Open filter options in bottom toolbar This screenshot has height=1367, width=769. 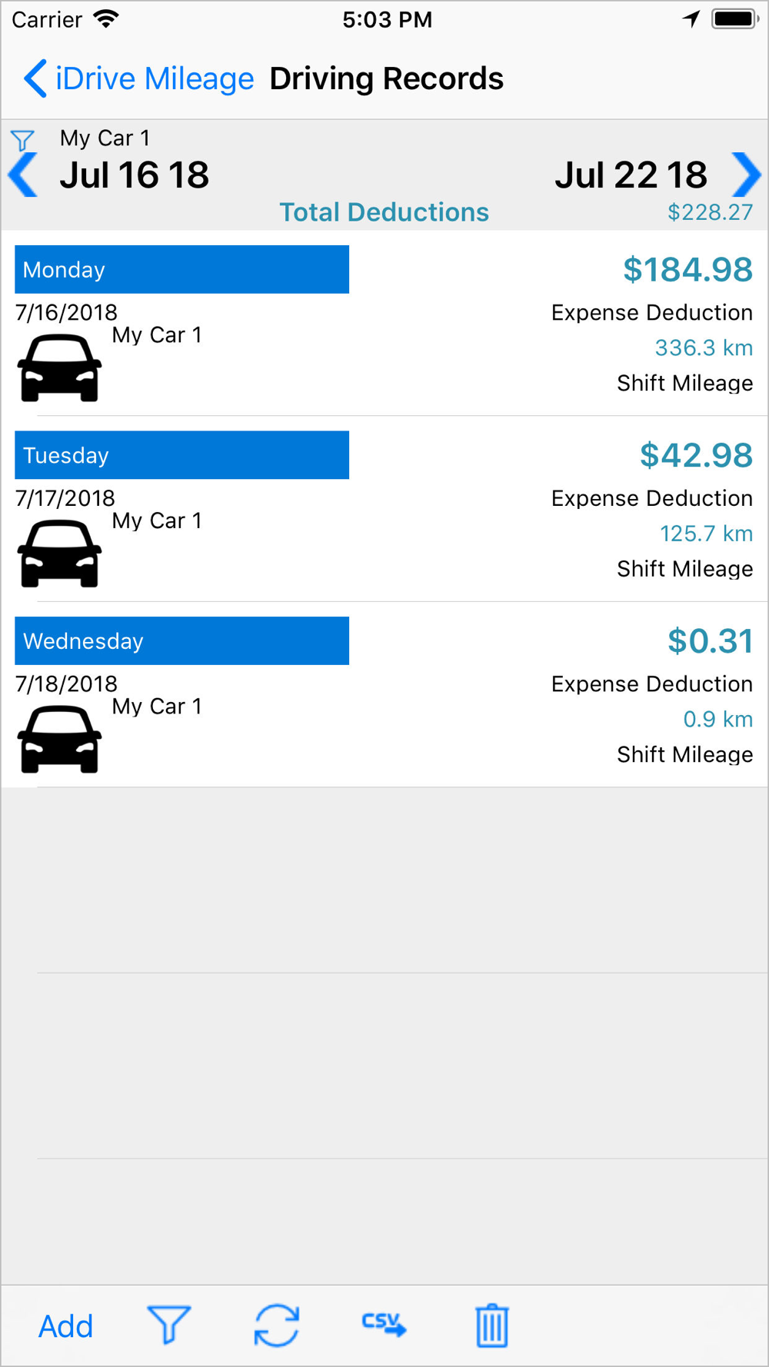click(169, 1325)
